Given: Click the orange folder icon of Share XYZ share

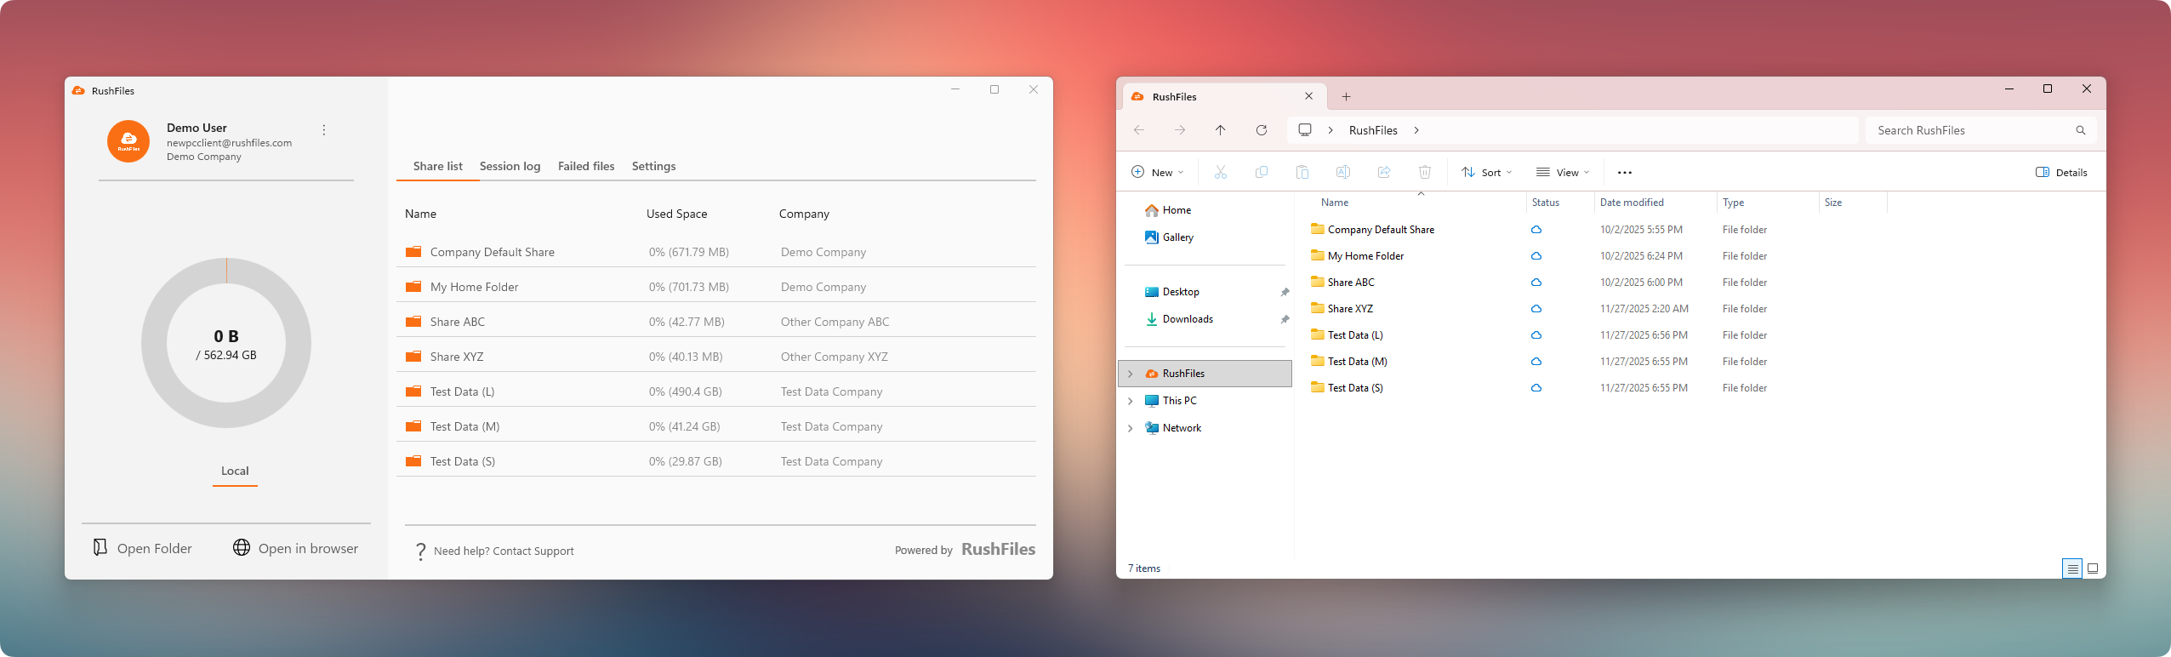Looking at the screenshot, I should pyautogui.click(x=413, y=357).
